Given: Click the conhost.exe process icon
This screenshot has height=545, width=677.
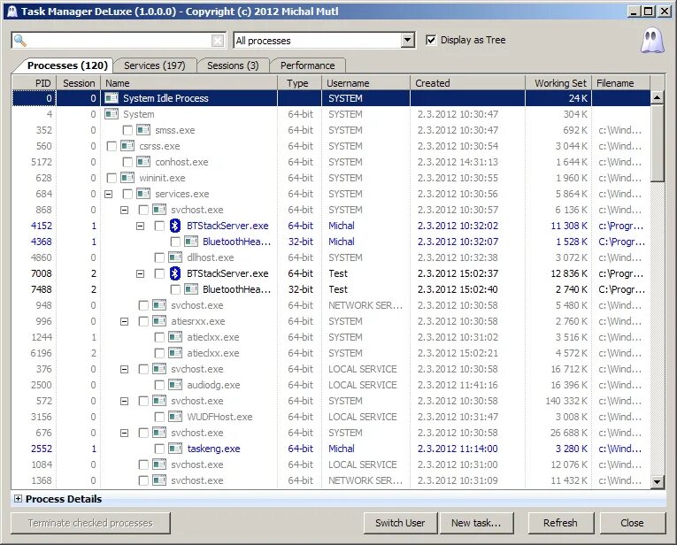Looking at the screenshot, I should (x=143, y=162).
